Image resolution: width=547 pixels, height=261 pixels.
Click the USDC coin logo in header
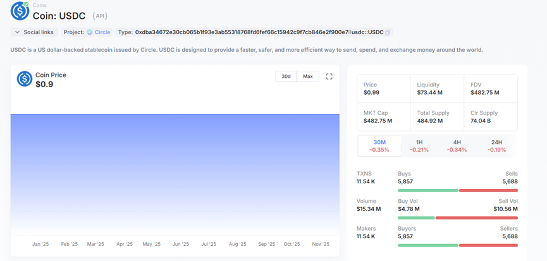coord(20,11)
